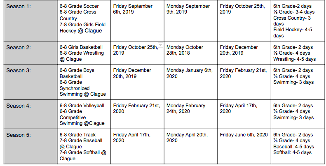Viewport: 326px width, 166px height.
Task: Select the Monday September 9th, 2019 cell
Action: tap(191, 21)
